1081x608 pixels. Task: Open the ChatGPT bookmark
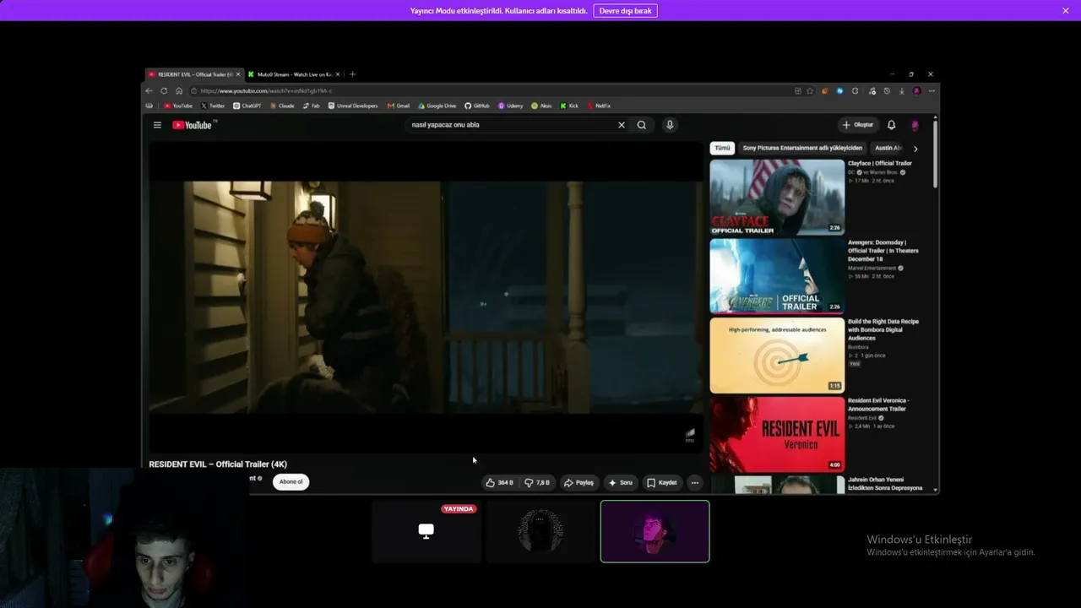pos(247,106)
